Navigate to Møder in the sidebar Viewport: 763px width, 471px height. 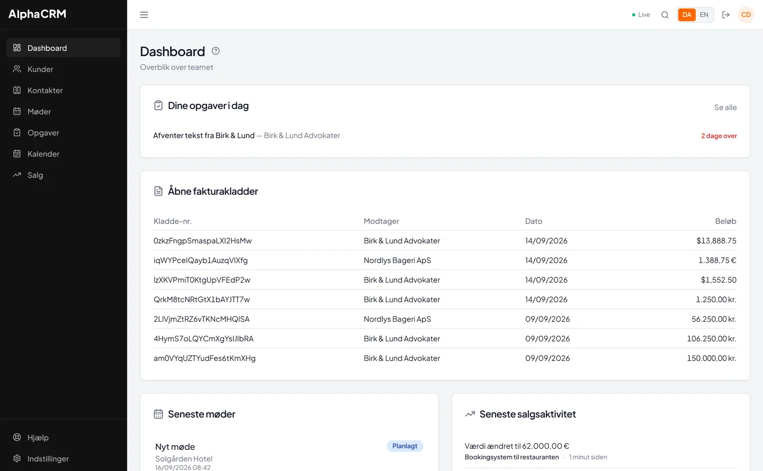[64, 111]
